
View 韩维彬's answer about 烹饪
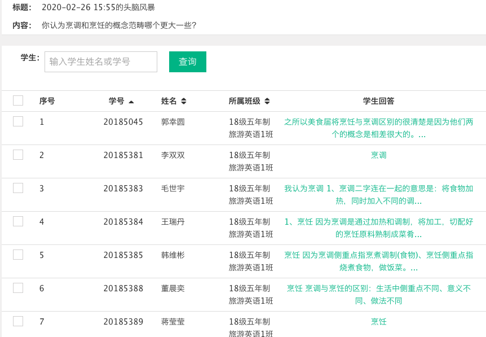pos(378,261)
